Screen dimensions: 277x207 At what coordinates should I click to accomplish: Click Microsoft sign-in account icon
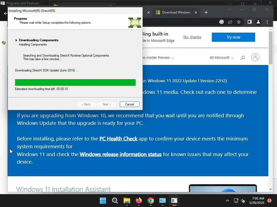(255, 57)
